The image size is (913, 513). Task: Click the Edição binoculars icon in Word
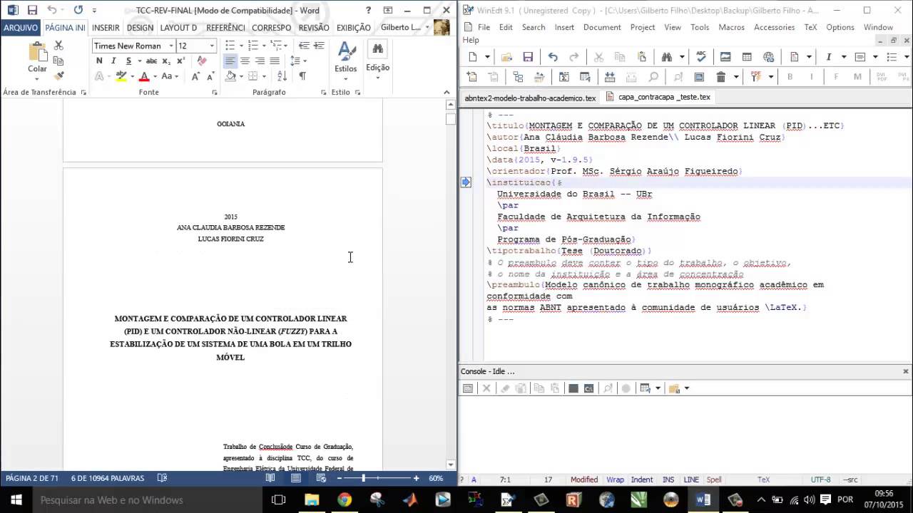pyautogui.click(x=377, y=50)
